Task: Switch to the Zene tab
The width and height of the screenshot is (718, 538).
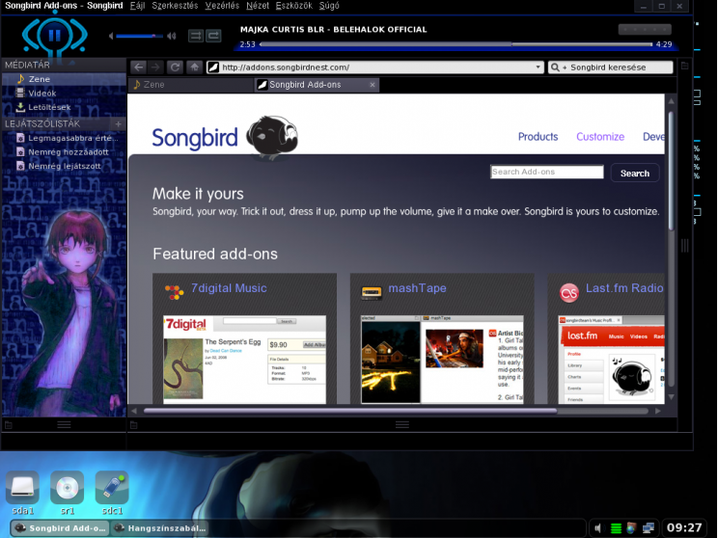Action: (x=191, y=85)
